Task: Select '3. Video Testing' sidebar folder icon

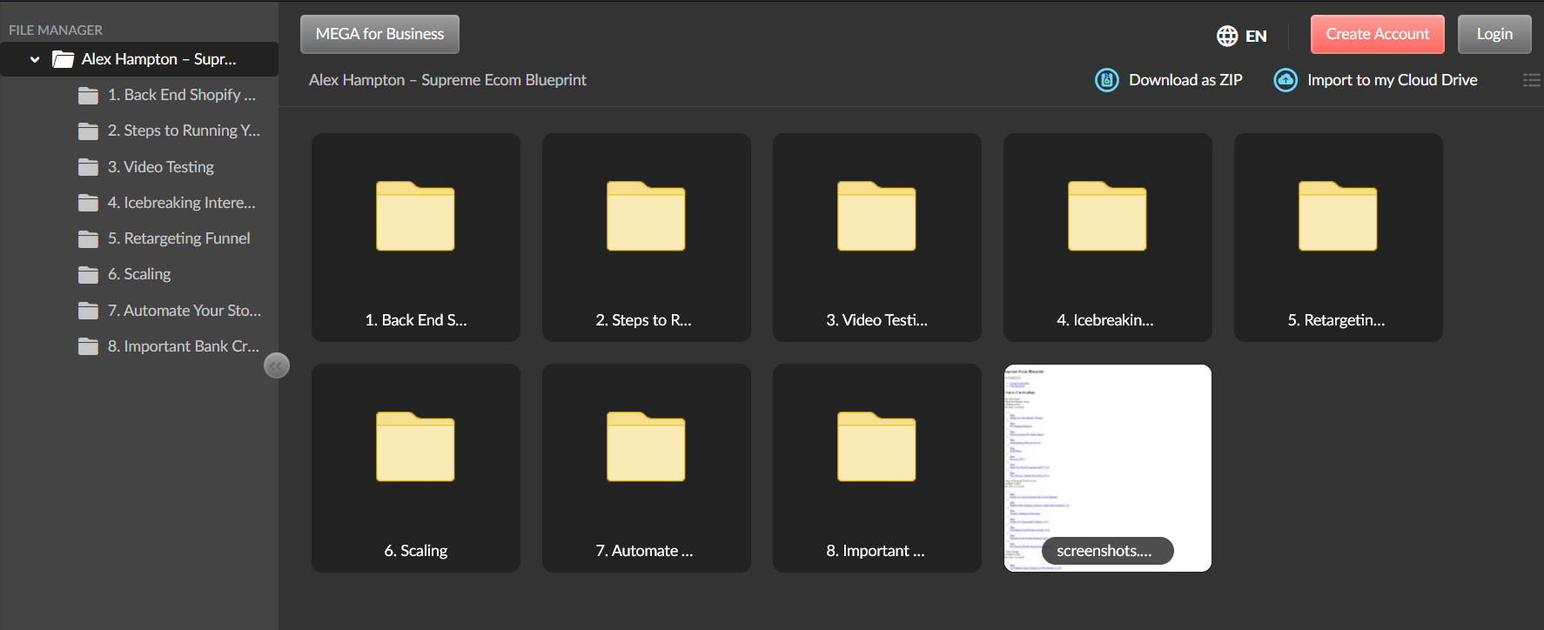Action: tap(88, 167)
